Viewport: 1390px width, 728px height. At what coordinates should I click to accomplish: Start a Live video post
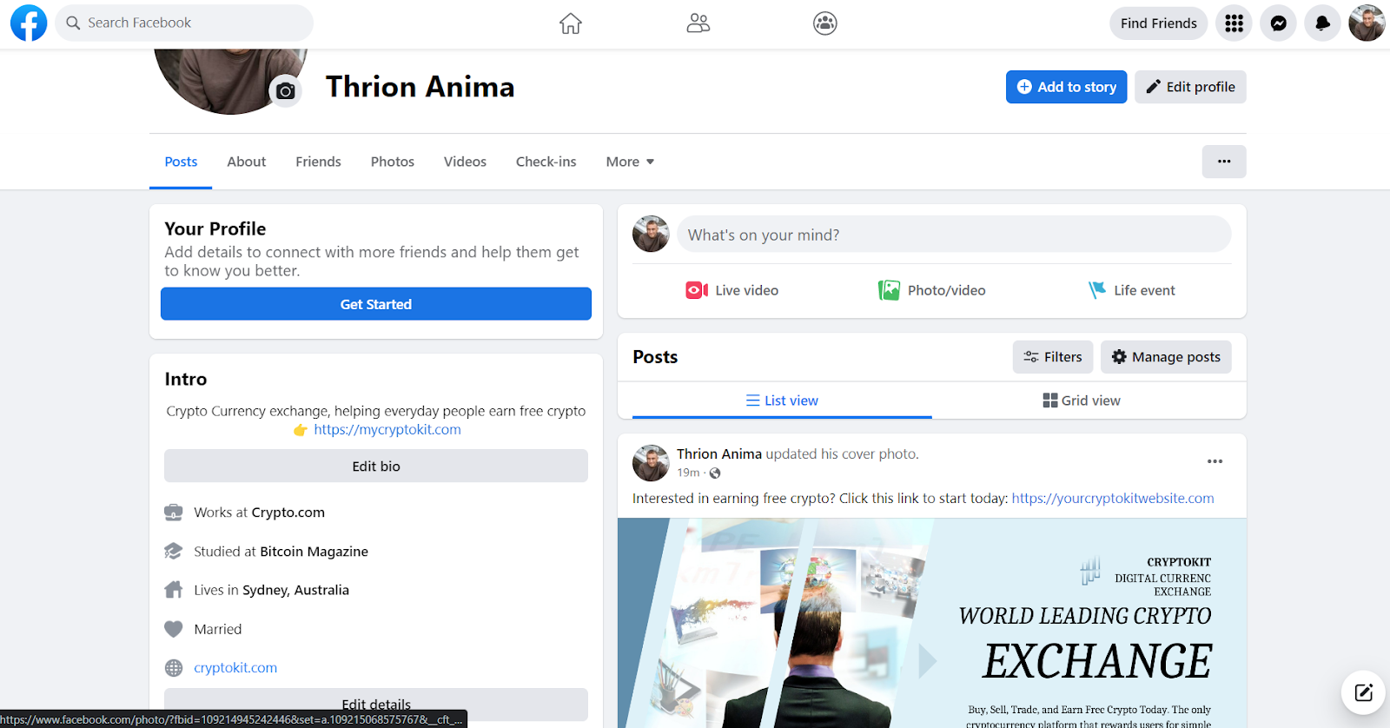(x=732, y=290)
